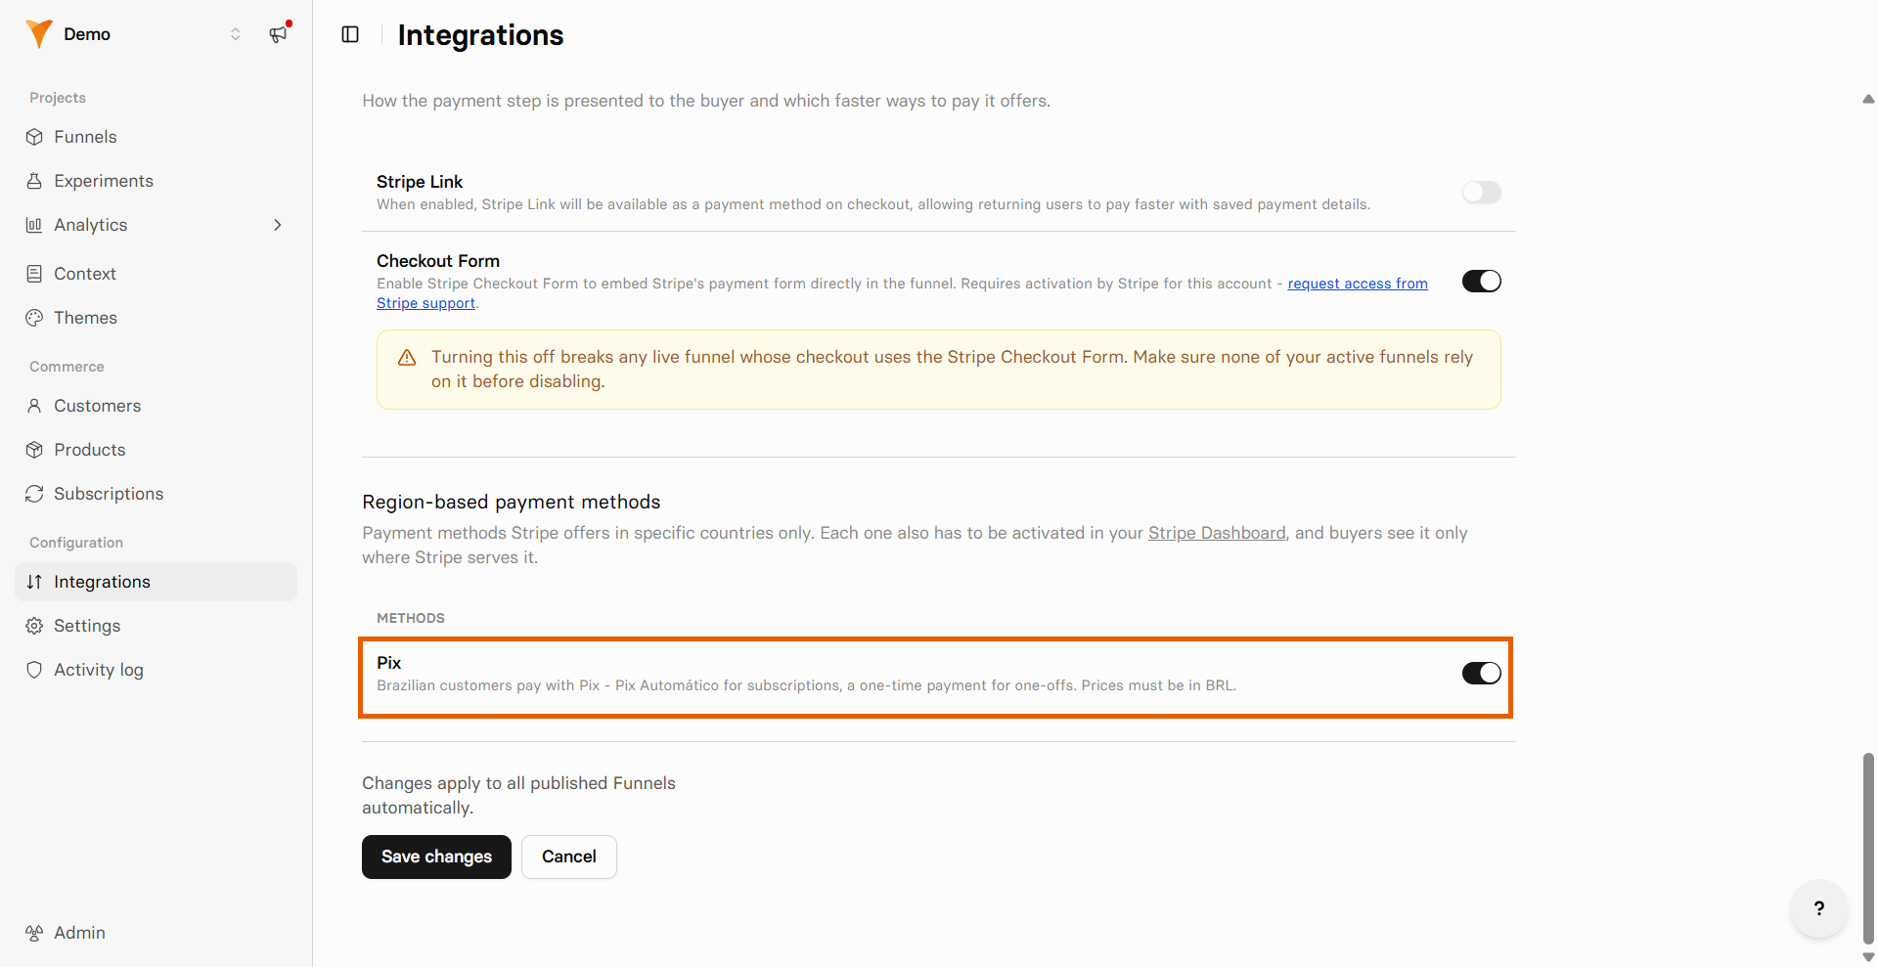Disable the Checkout Form toggle
Viewport: 1878px width, 967px height.
pos(1481,282)
